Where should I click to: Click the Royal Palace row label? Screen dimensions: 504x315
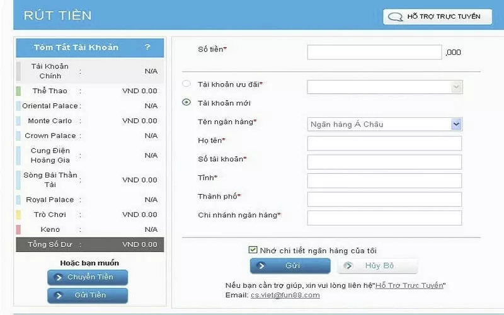tap(50, 200)
